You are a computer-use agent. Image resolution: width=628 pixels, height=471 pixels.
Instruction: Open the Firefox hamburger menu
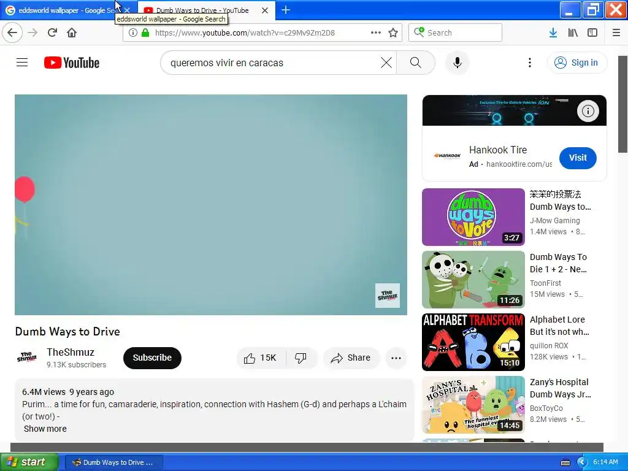616,33
